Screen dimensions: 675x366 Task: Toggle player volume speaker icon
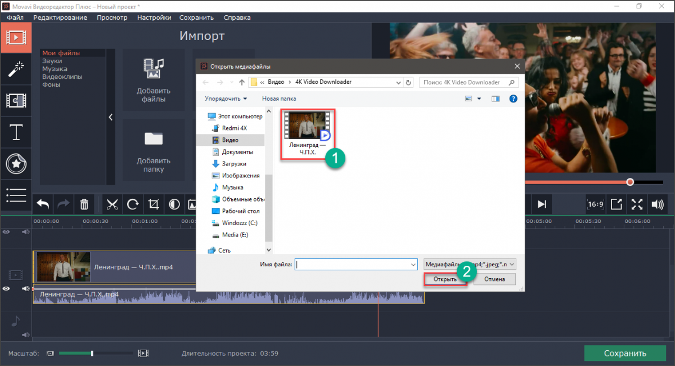pyautogui.click(x=657, y=204)
